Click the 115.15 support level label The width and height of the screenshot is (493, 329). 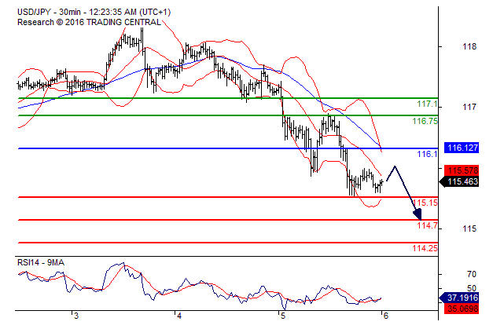425,203
